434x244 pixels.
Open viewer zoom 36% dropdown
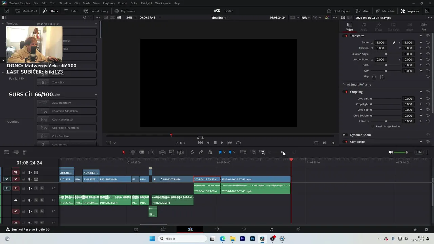(x=131, y=18)
